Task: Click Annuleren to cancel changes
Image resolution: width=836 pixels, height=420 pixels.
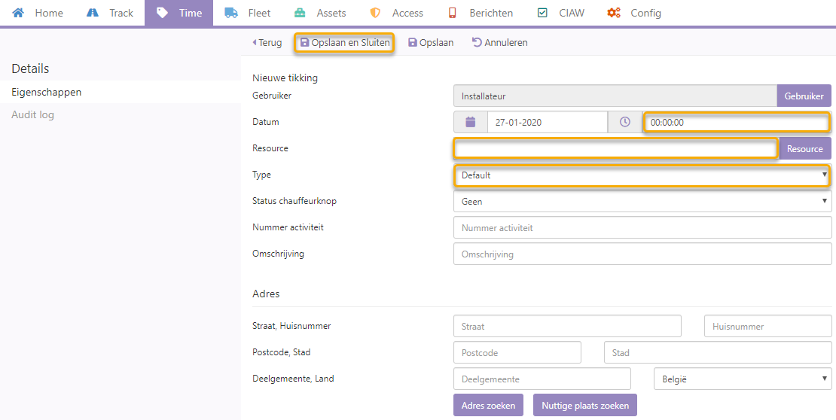Action: point(499,43)
